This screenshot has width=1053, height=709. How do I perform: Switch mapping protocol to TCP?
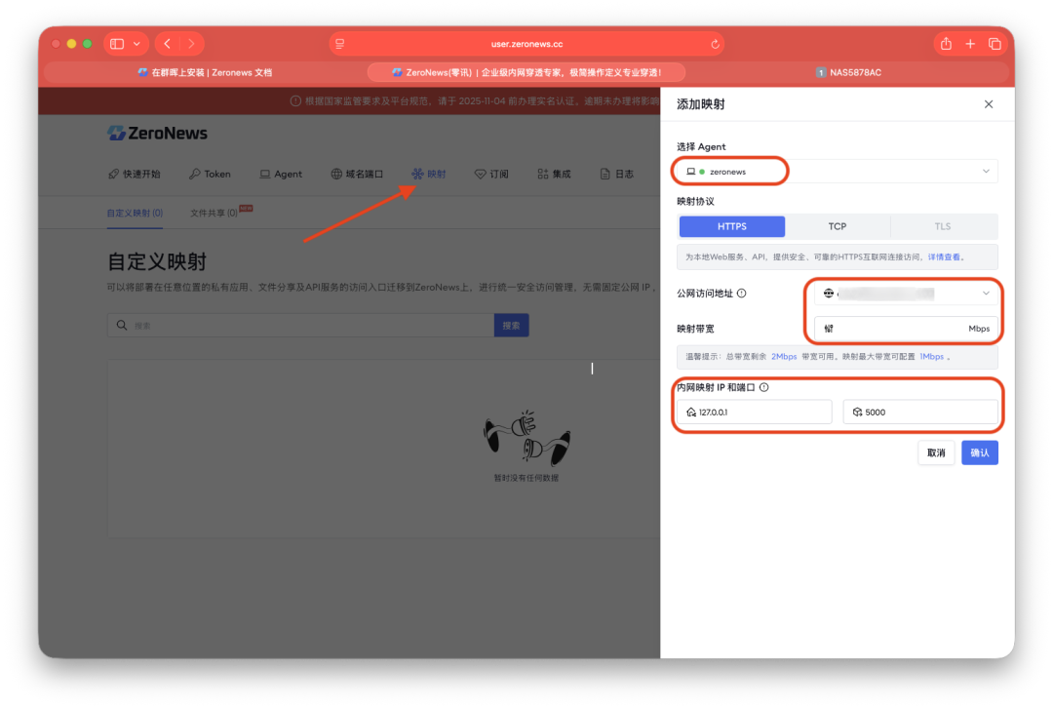838,226
